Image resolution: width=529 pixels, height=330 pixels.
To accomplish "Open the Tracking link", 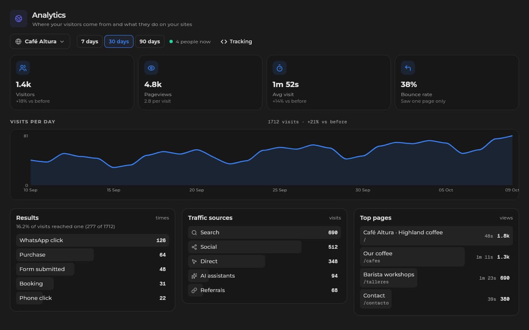I will (x=236, y=42).
